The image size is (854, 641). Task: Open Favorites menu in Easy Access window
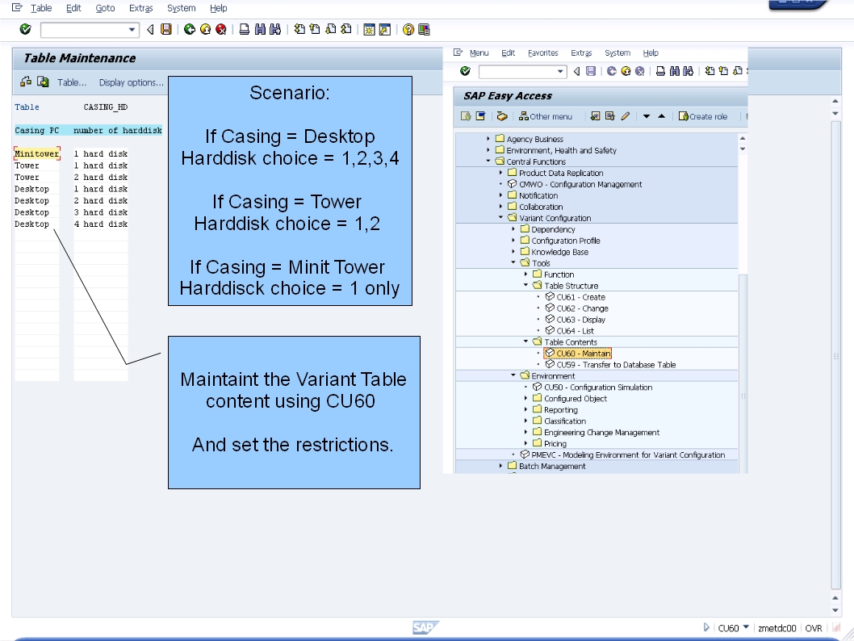coord(543,52)
